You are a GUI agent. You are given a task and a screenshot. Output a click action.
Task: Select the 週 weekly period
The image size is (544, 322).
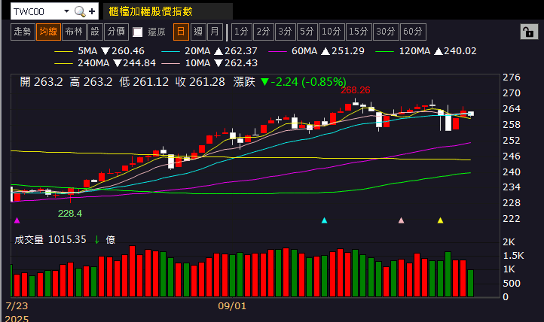(198, 32)
